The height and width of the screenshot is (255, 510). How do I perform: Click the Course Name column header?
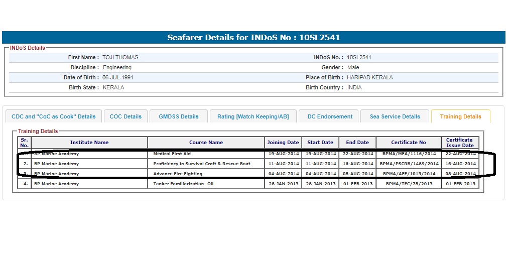(x=206, y=143)
